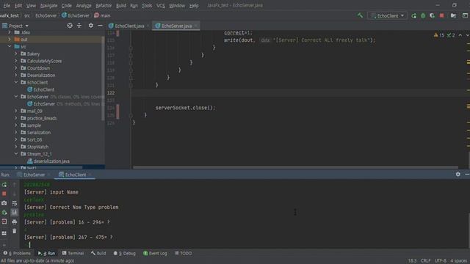Hide the Project panel with the minus icon
470x264 pixels.
[x=100, y=26]
